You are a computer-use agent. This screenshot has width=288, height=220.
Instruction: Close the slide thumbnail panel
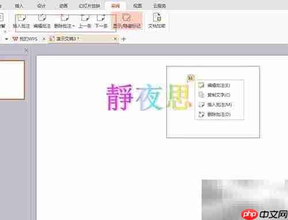coord(26,50)
